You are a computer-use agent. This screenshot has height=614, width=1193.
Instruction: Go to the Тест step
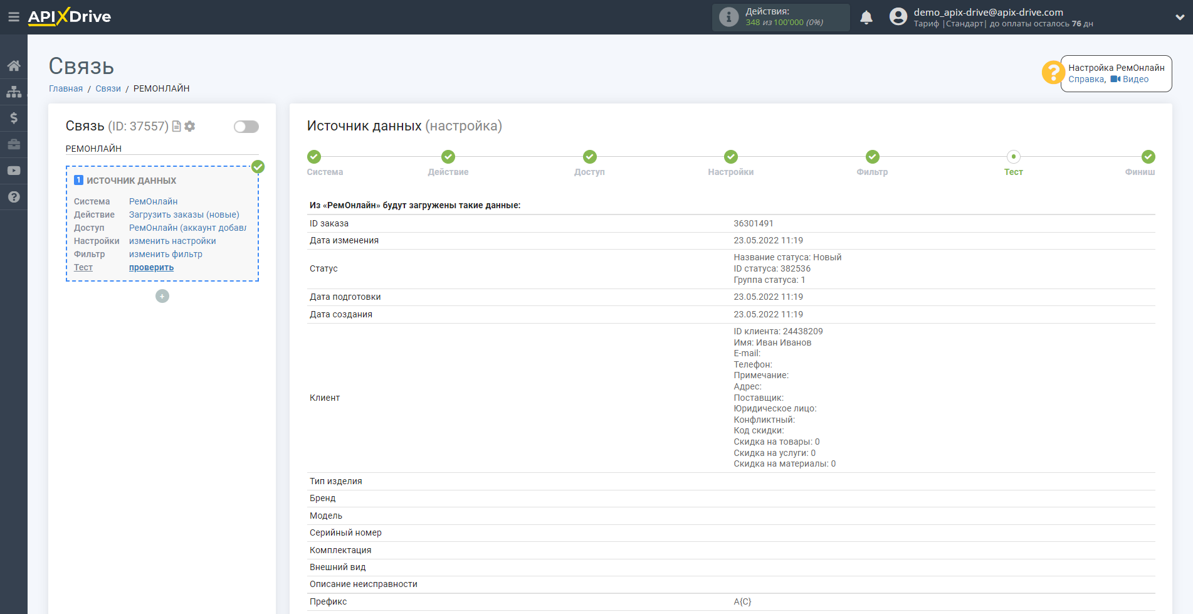coord(1014,157)
